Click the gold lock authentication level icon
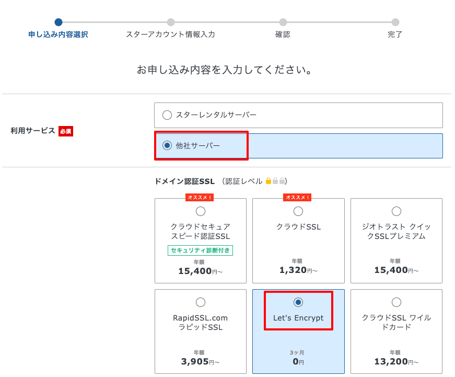This screenshot has width=455, height=377. (269, 181)
